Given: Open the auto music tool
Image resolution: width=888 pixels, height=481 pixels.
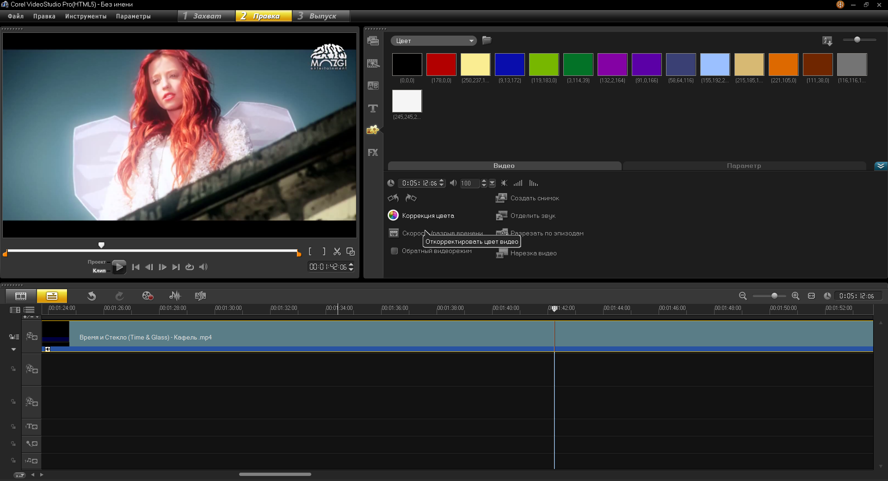Looking at the screenshot, I should click(x=200, y=296).
